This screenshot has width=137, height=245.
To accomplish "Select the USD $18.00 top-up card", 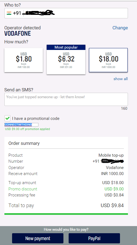I will click(x=108, y=60).
